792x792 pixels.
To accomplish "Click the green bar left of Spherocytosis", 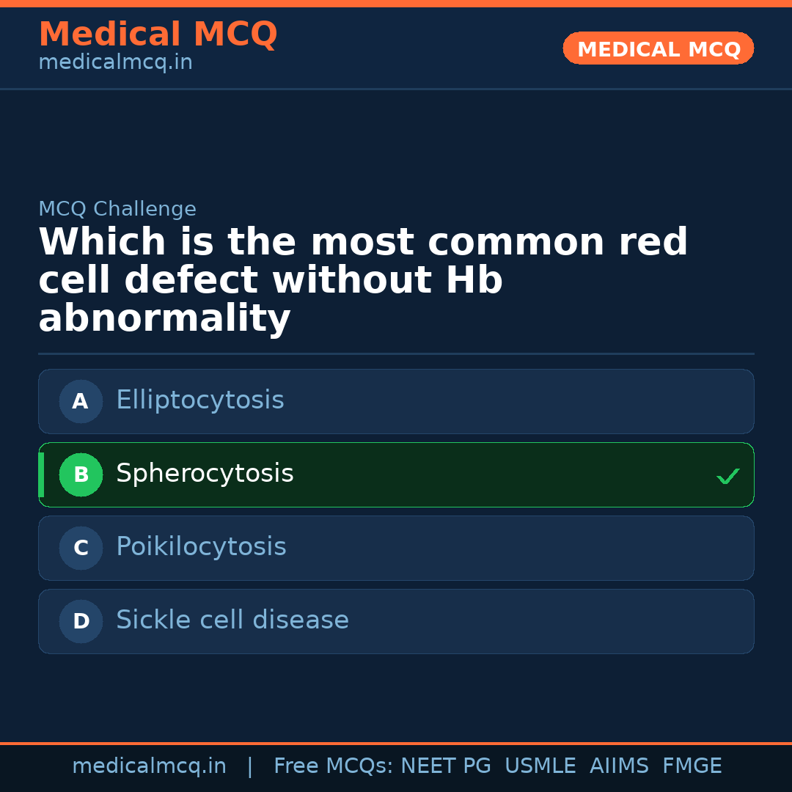I will [41, 474].
